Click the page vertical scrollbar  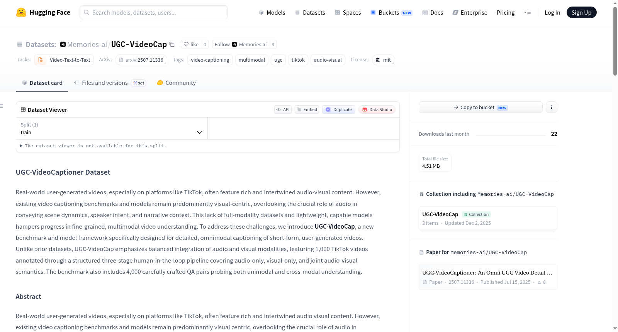click(615, 41)
